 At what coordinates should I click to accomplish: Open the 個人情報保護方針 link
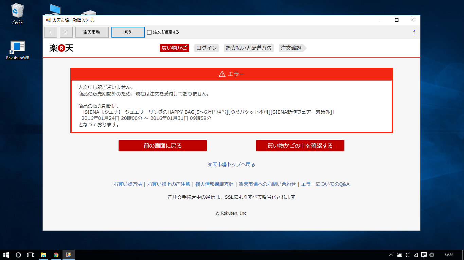(214, 184)
